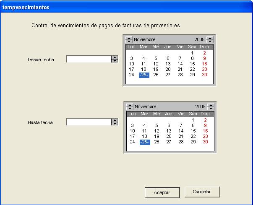Select day 30 in the top calendar
253x205 pixels.
pyautogui.click(x=204, y=75)
